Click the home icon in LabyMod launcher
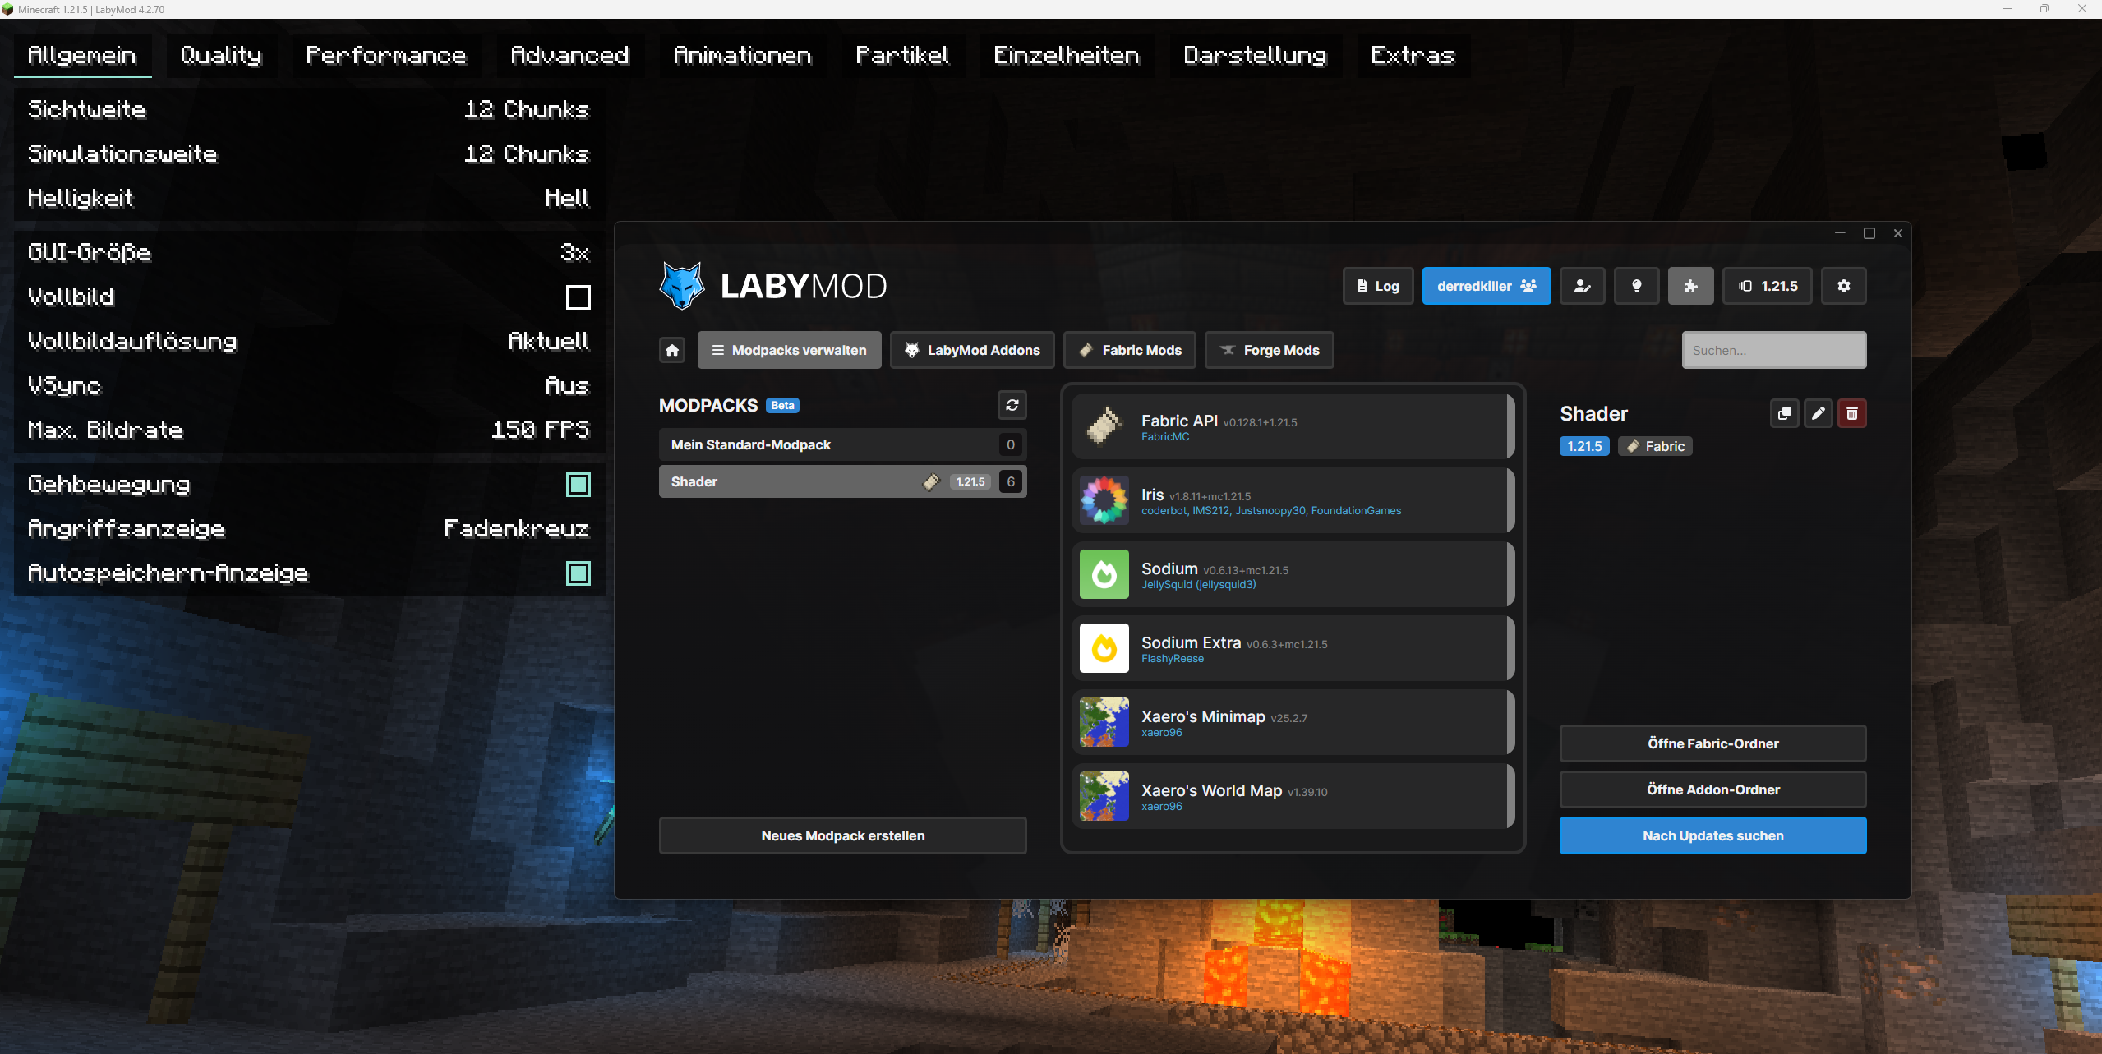 pyautogui.click(x=671, y=351)
